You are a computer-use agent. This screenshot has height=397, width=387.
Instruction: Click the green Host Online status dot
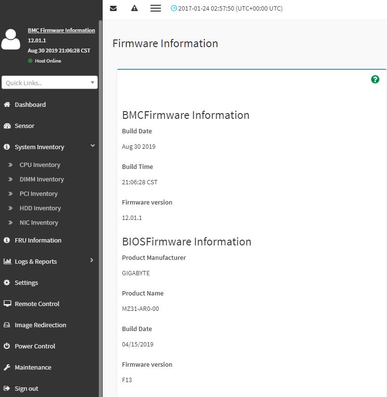30,61
